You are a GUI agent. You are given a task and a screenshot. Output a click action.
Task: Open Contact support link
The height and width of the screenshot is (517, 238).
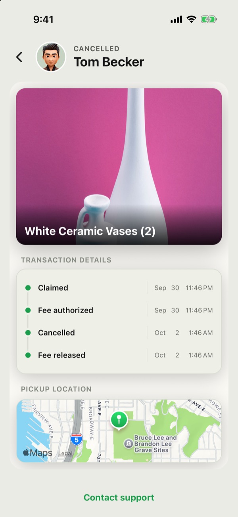tap(119, 498)
